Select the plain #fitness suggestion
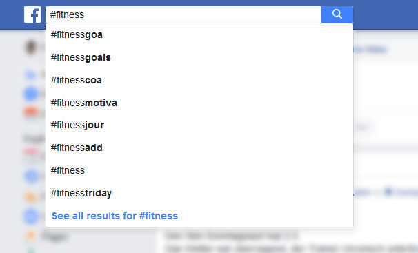This screenshot has height=253, width=418. (x=199, y=170)
